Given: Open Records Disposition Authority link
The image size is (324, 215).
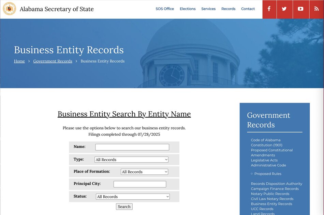Looking at the screenshot, I should click(277, 183).
